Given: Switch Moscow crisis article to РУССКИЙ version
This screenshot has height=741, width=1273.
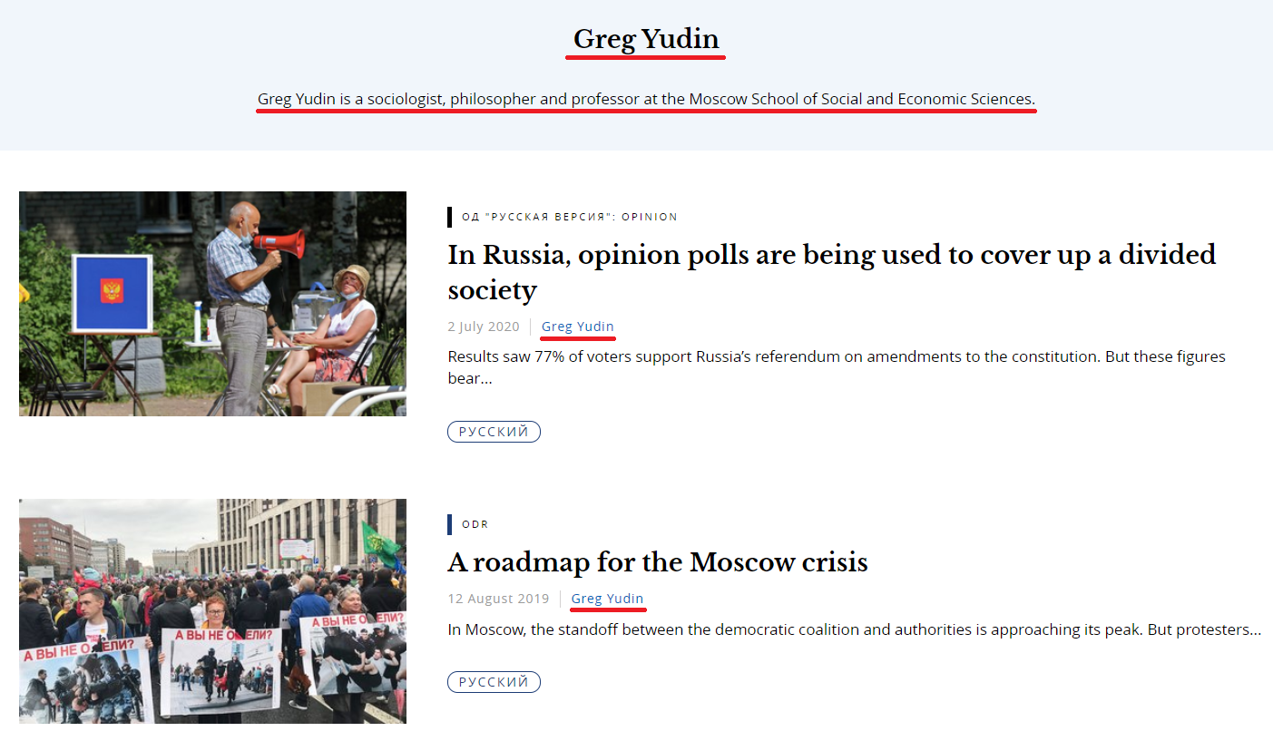Looking at the screenshot, I should [x=494, y=682].
